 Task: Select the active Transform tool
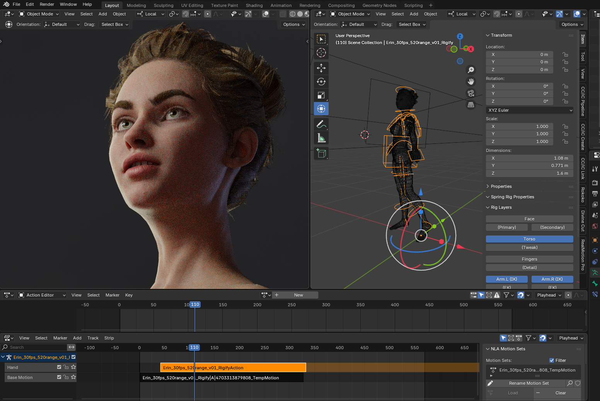(321, 109)
